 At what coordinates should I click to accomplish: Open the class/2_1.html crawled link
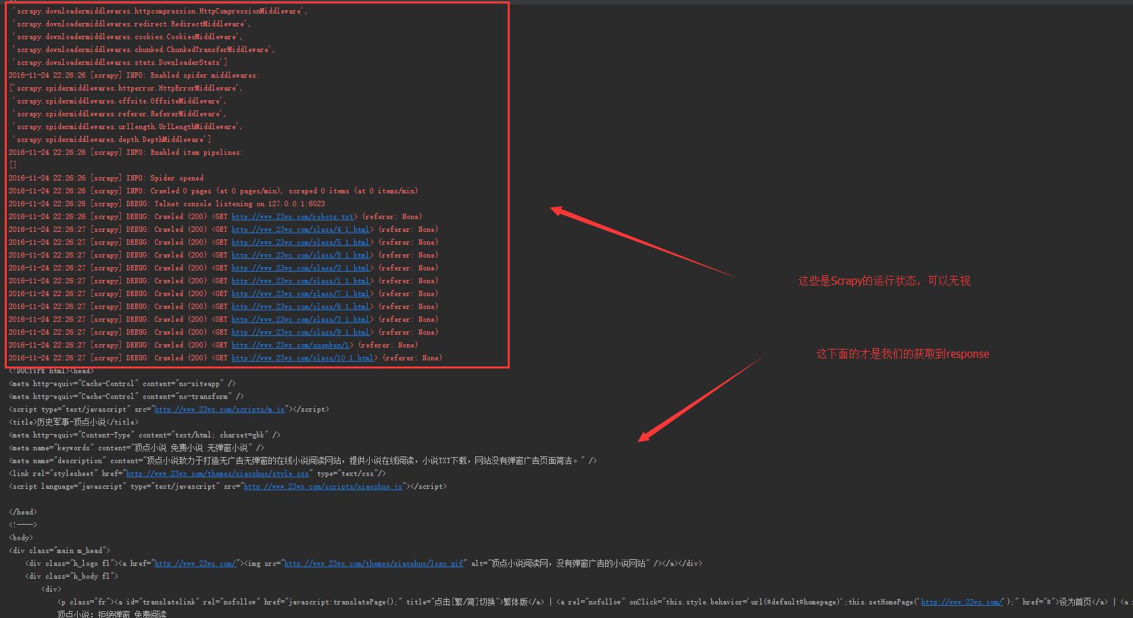coord(300,268)
